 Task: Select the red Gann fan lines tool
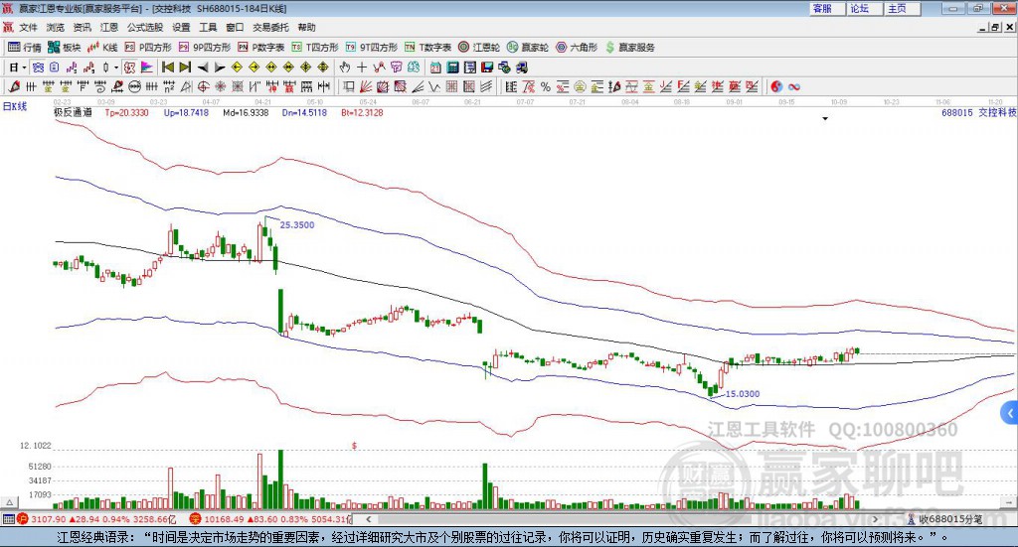click(366, 86)
